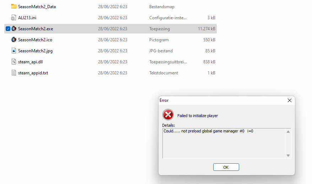This screenshot has height=184, width=312.
Task: Click the Error dialog title bar
Action: tap(222, 100)
